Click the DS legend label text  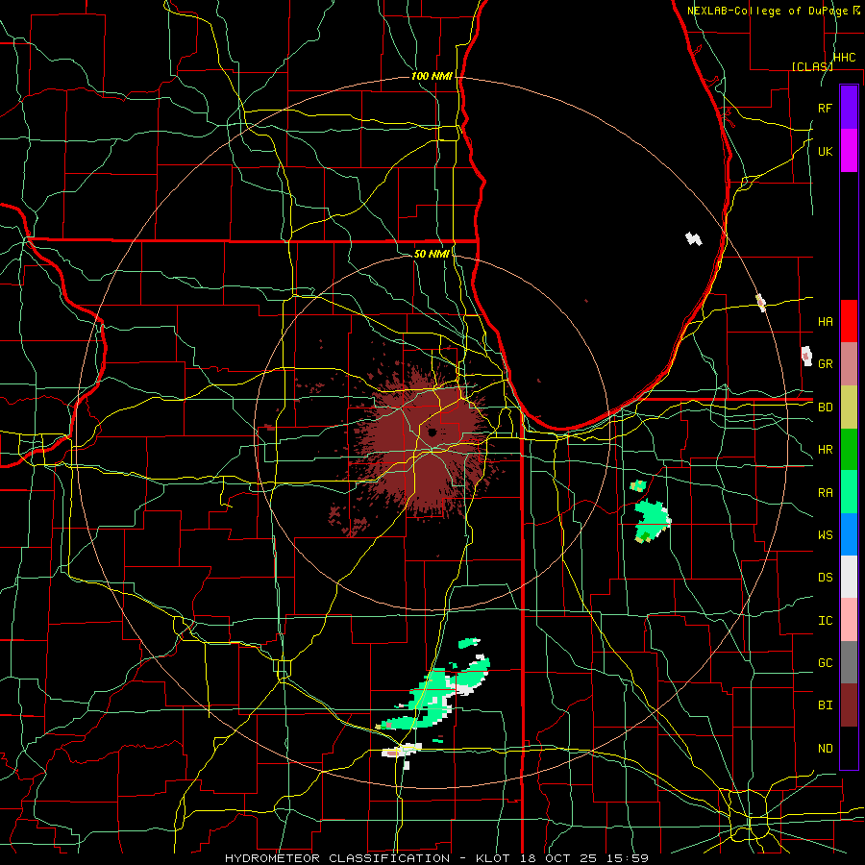(826, 577)
